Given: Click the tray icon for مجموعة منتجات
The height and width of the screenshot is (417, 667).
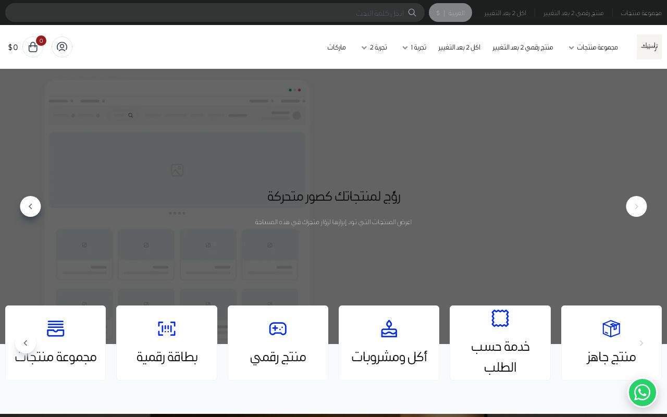Looking at the screenshot, I should coord(55,329).
